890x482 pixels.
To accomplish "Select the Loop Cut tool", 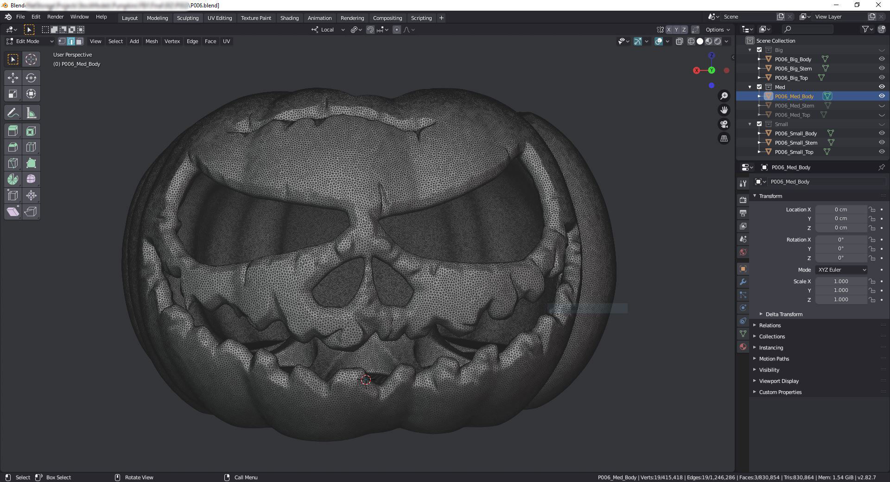I will click(31, 147).
